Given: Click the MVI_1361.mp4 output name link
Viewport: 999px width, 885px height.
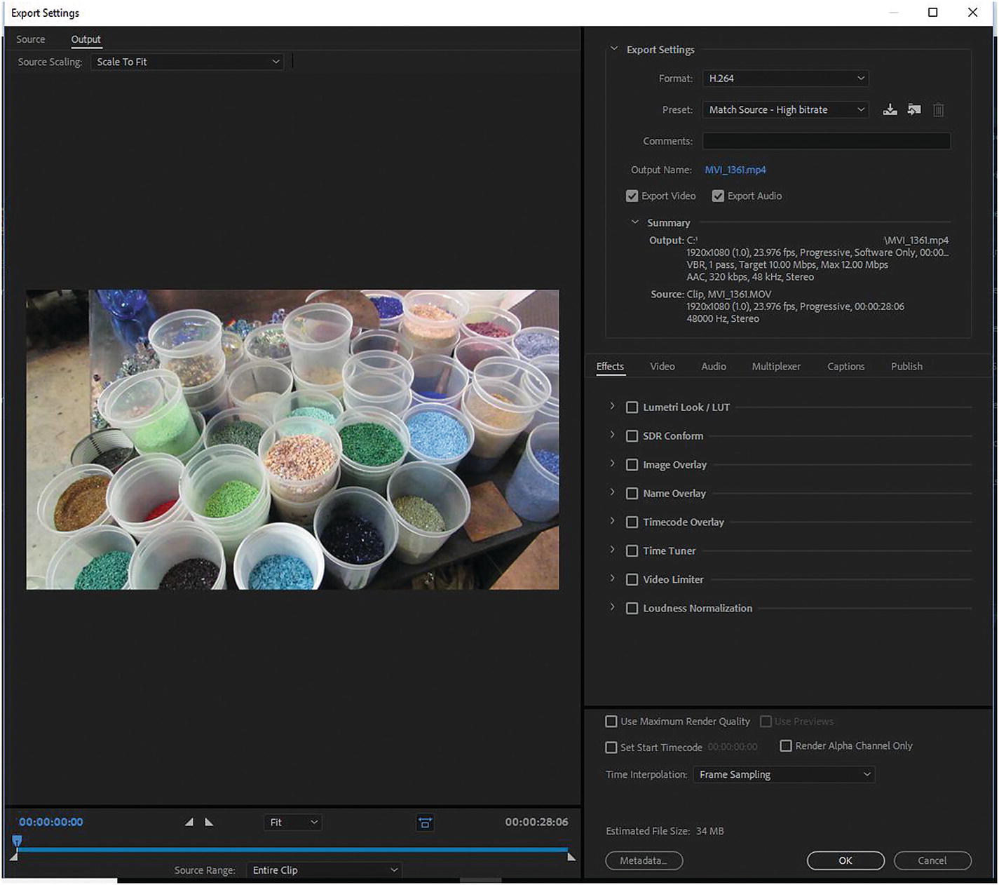Looking at the screenshot, I should point(735,170).
